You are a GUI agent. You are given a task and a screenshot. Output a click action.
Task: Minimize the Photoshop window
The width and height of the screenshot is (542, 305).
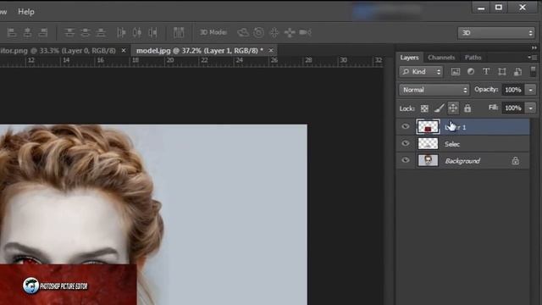pyautogui.click(x=481, y=8)
